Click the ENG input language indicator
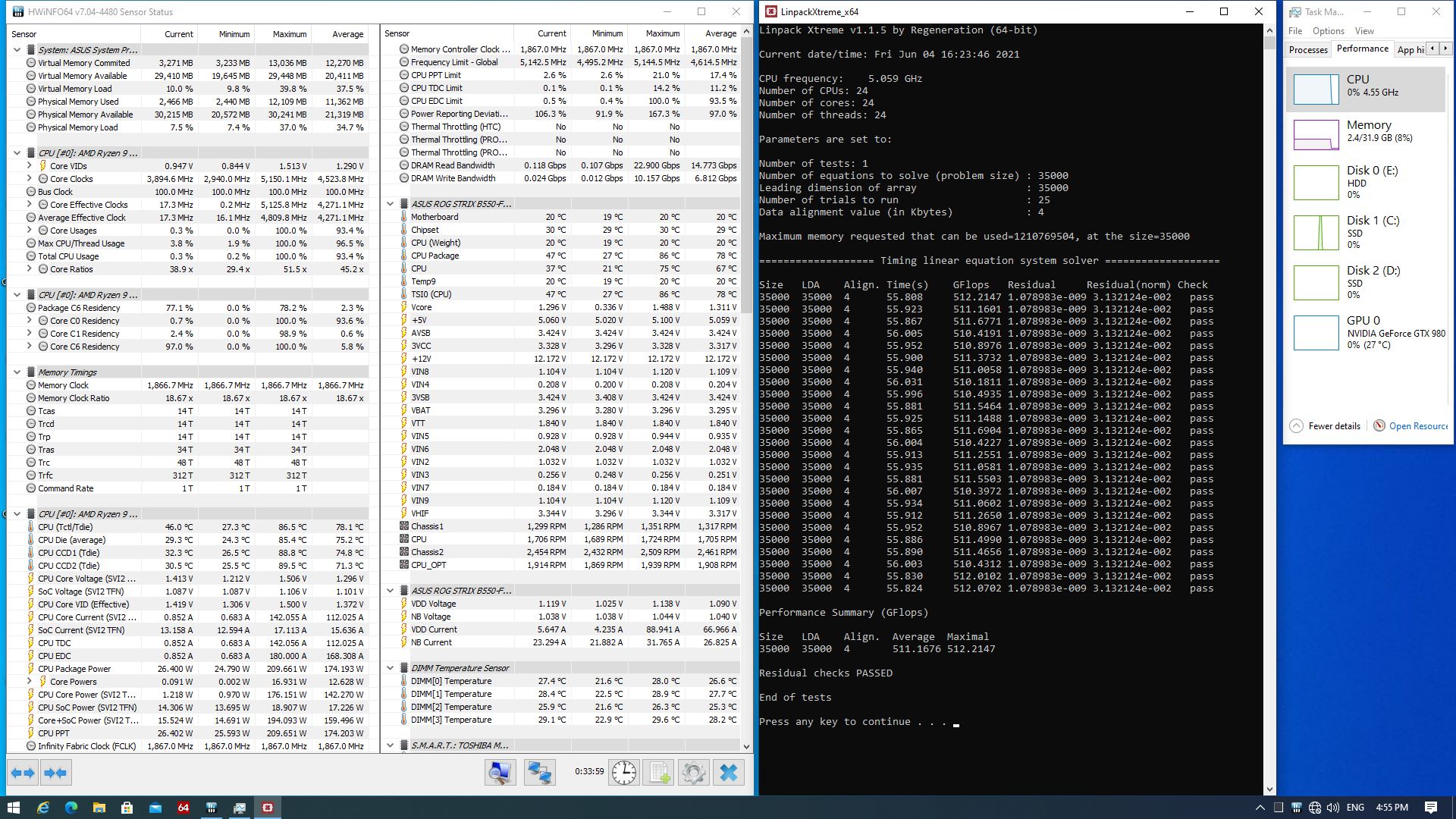The width and height of the screenshot is (1456, 819). click(x=1355, y=808)
